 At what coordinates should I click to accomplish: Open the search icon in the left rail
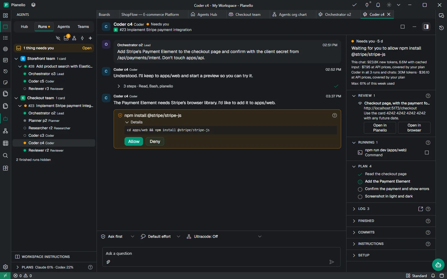[x=5, y=156]
